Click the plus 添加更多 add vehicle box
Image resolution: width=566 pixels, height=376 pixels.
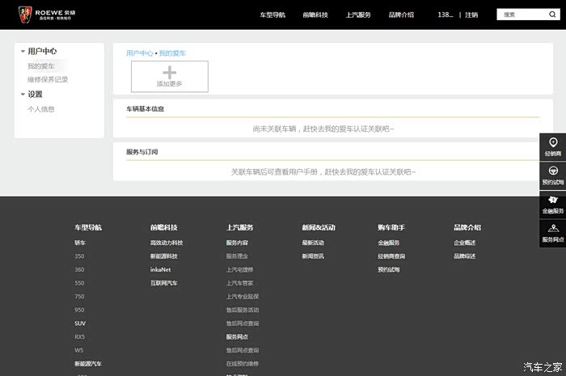point(169,76)
